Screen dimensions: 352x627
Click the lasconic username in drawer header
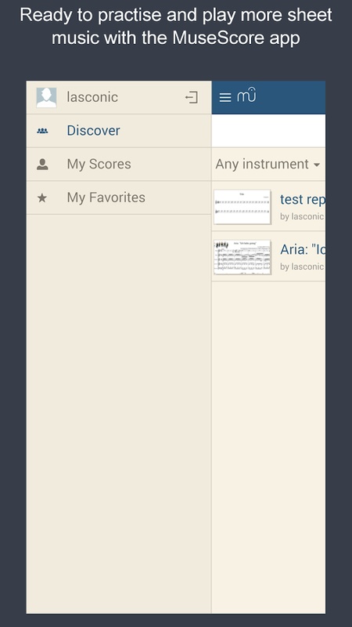92,97
